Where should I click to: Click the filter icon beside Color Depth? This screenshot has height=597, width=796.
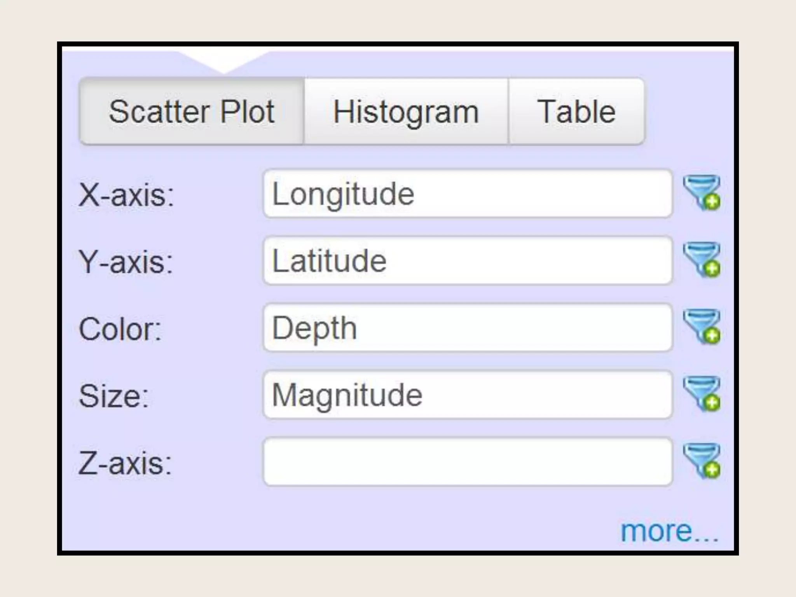702,327
